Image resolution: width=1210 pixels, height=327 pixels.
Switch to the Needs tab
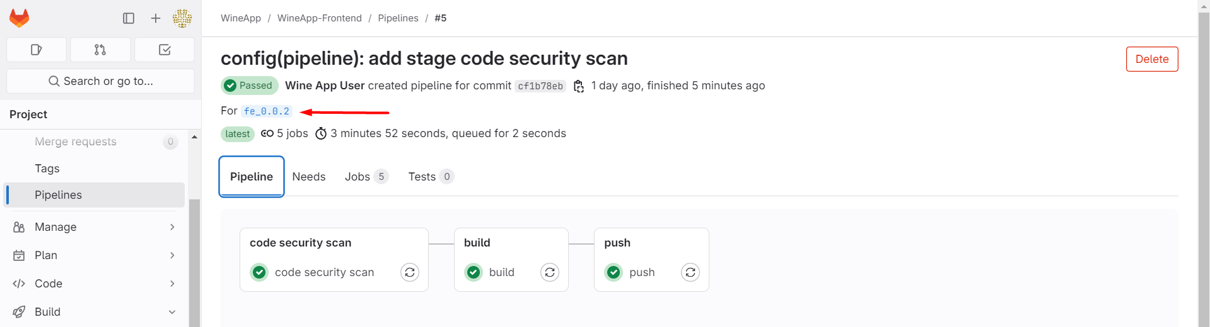(x=309, y=177)
